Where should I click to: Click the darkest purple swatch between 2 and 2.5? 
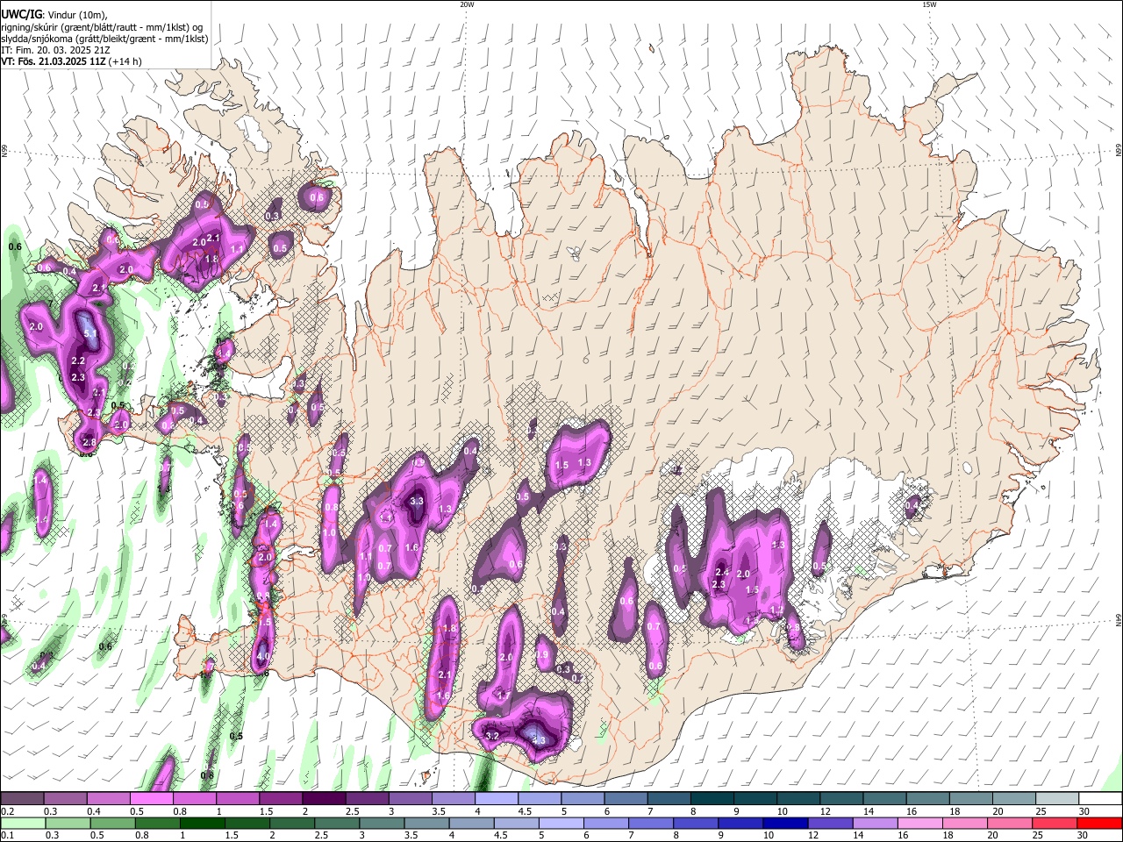[324, 799]
